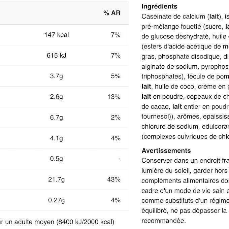The image size is (229, 229).
Task: Click the "2.6g" table value
Action: click(x=57, y=97)
